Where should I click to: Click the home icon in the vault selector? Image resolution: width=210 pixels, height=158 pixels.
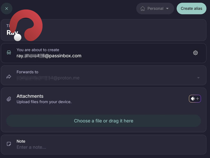pos(143,9)
